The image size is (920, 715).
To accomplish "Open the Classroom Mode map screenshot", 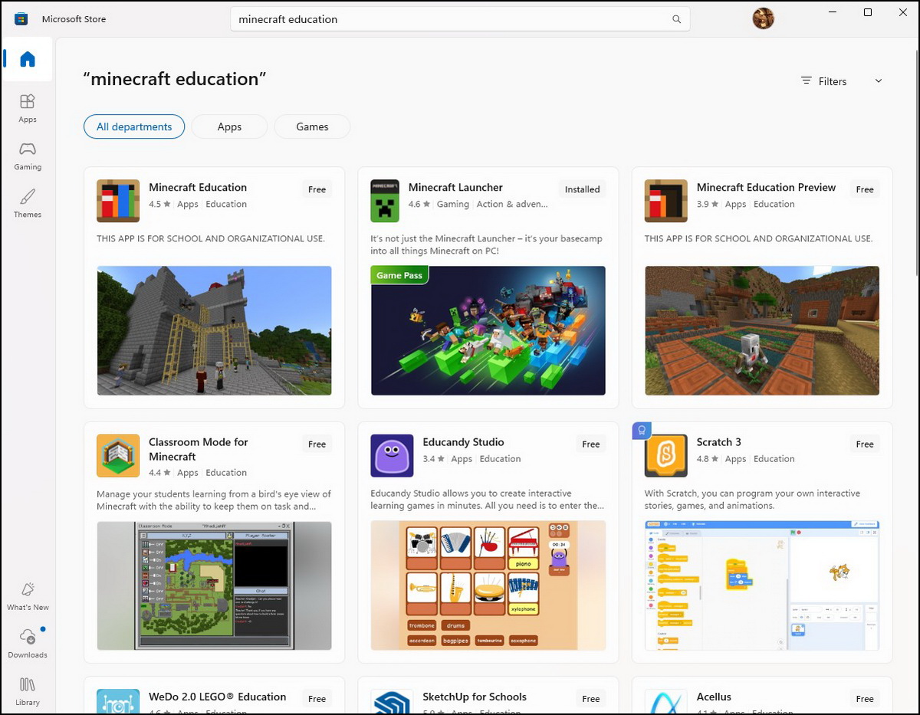I will tap(214, 585).
